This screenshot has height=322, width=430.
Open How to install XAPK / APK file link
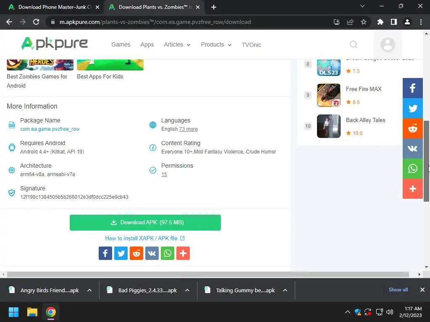[x=145, y=238]
